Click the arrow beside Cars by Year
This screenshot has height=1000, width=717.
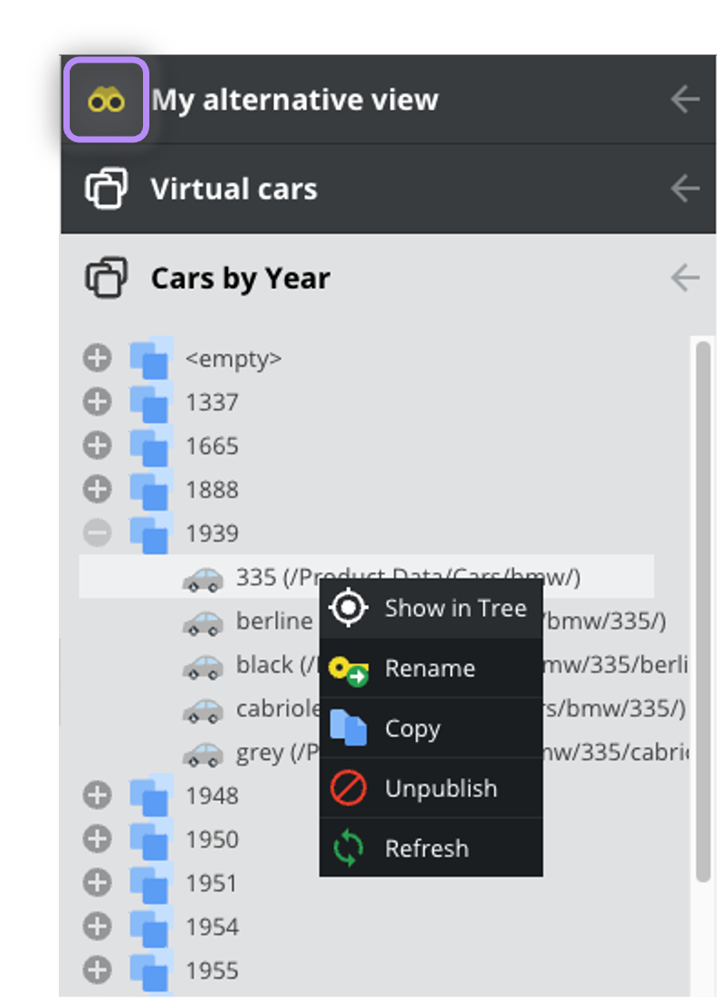[x=685, y=278]
